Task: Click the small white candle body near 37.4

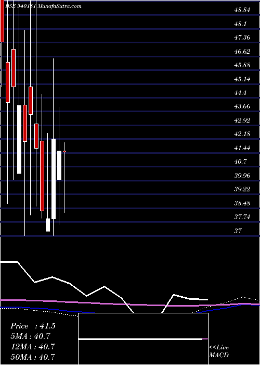Action: 48,225
